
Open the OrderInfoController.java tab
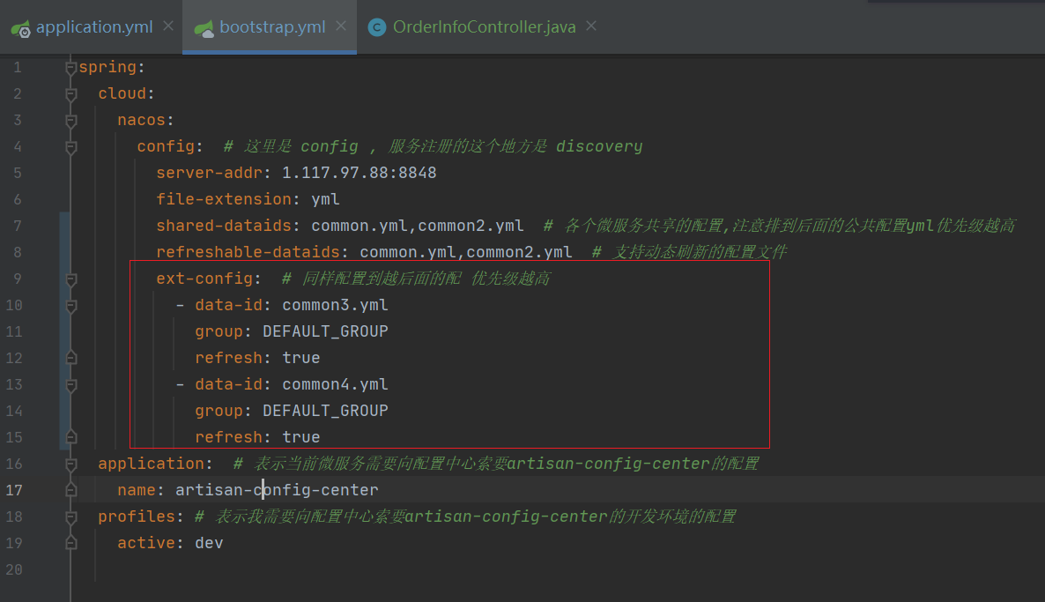pos(484,26)
